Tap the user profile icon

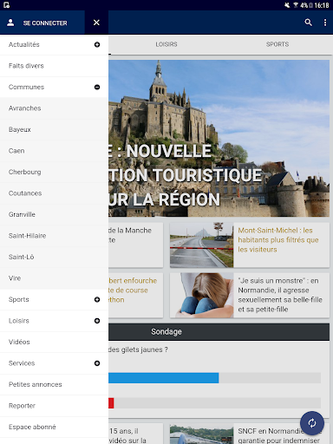(x=10, y=23)
